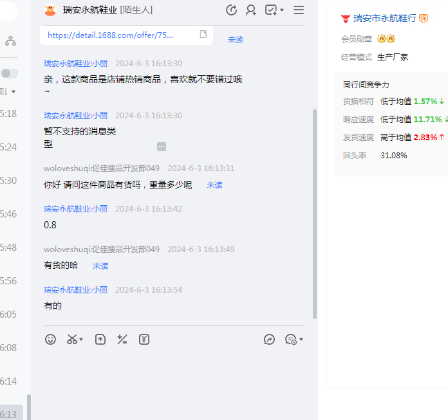Click the chat message scrollbar
Image resolution: width=448 pixels, height=420 pixels.
click(314, 212)
